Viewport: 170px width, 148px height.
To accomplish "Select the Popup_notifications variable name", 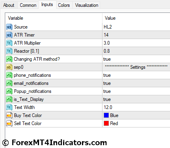I will point(33,91).
